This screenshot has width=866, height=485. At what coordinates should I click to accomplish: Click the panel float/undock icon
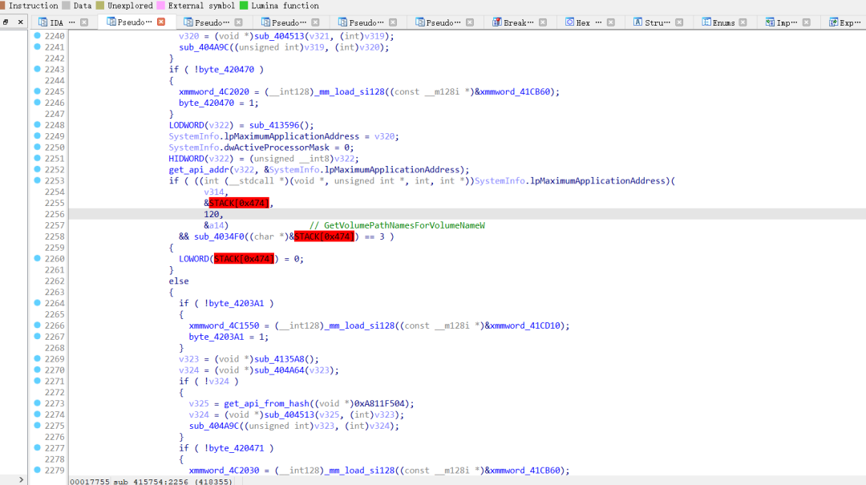tap(6, 22)
